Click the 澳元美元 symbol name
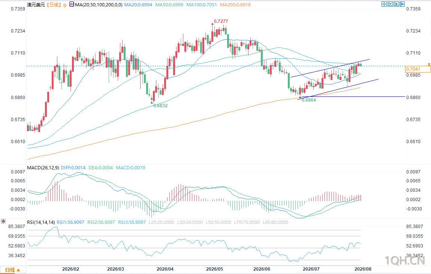431x274 pixels. tap(36, 4)
